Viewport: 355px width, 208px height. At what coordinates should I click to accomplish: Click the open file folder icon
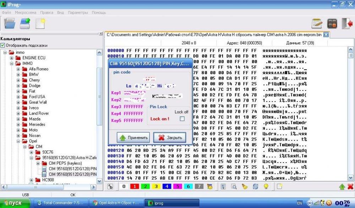pyautogui.click(x=10, y=23)
